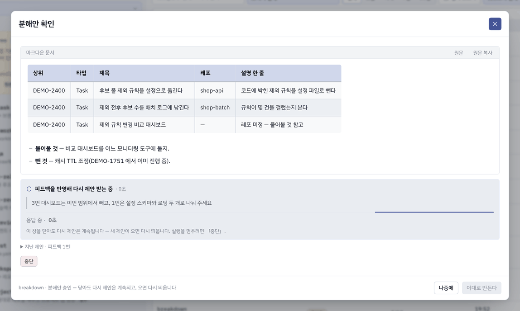Click the 뺀 것 bullet about 캐시 TTL
520x311 pixels.
point(102,161)
